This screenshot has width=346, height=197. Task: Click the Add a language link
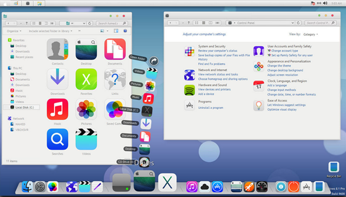(277, 86)
